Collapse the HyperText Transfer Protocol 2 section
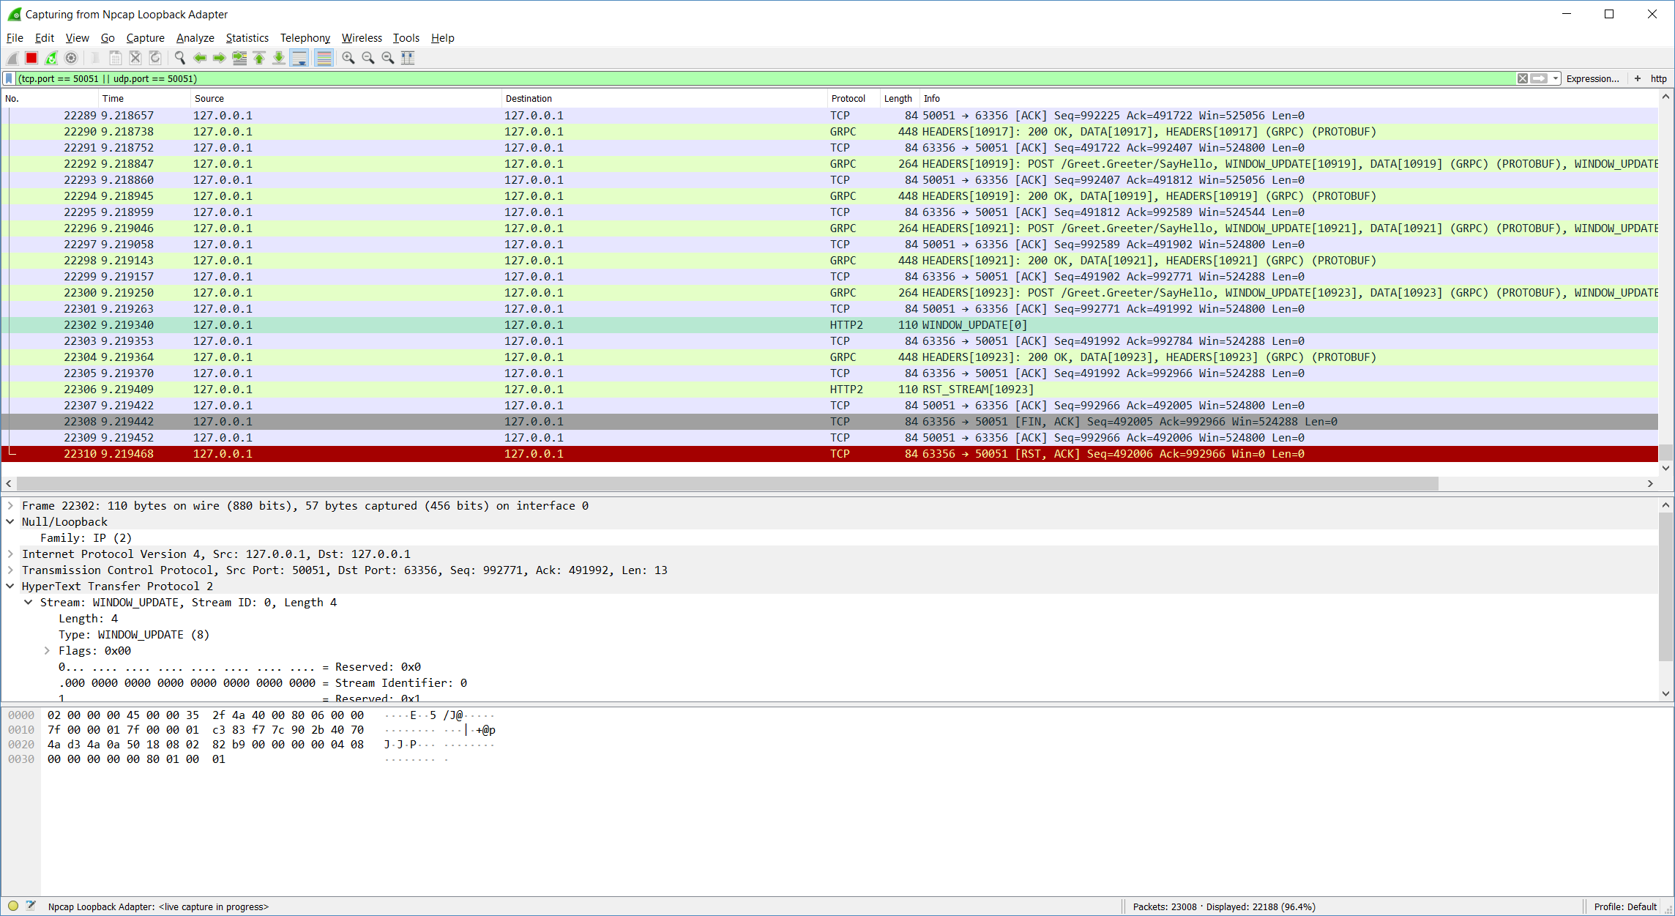Screen dimensions: 1675x916 pyautogui.click(x=10, y=586)
